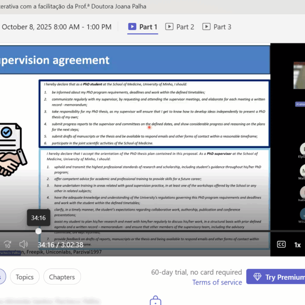The image size is (305, 305).
Task: Select the Topics chip
Action: [x=25, y=277]
